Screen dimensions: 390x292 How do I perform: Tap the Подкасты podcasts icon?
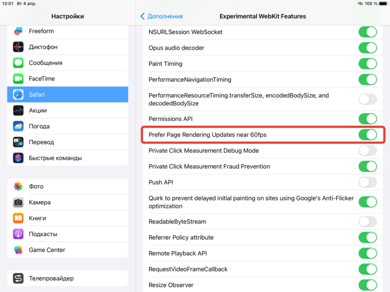pos(18,234)
